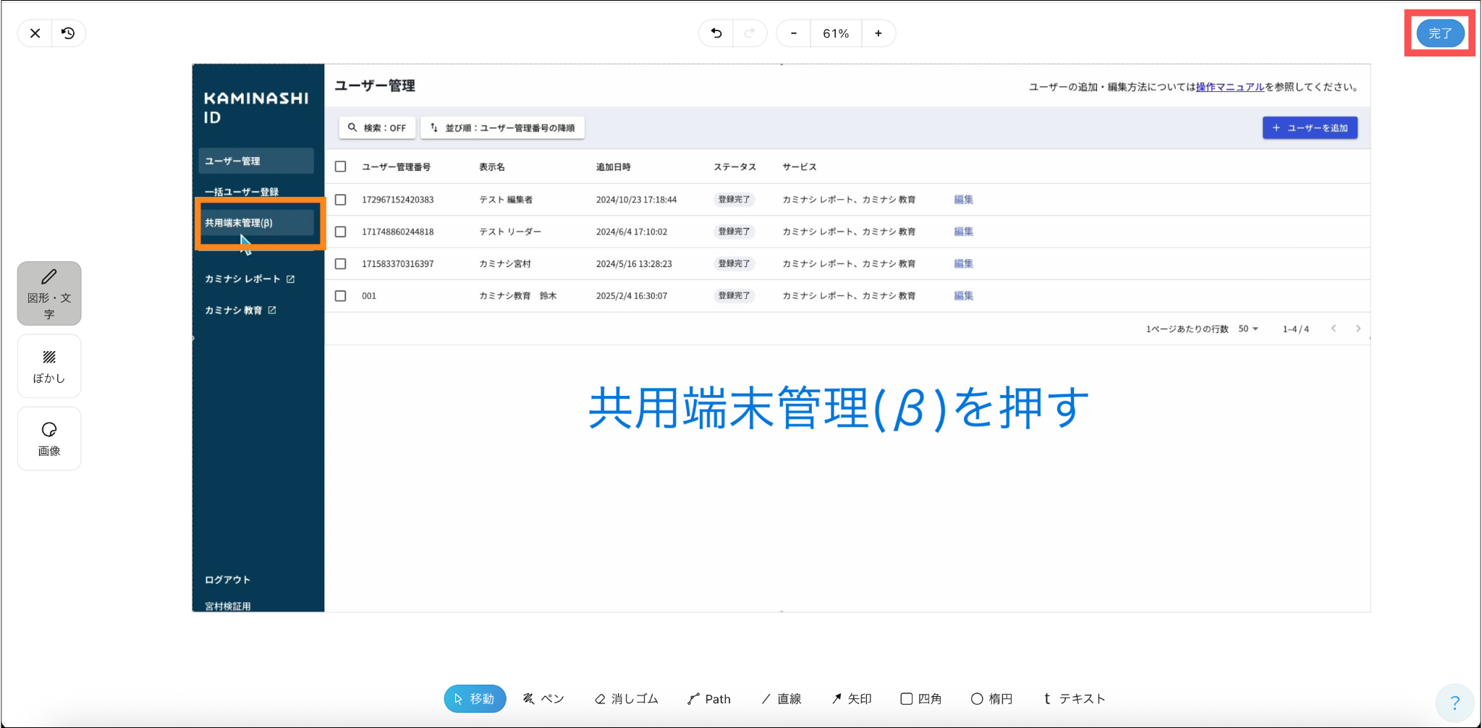Open help with the question mark button

(1455, 702)
